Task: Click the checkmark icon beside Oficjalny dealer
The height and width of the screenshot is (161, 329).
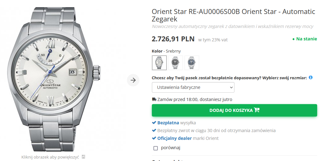Action: pyautogui.click(x=154, y=138)
